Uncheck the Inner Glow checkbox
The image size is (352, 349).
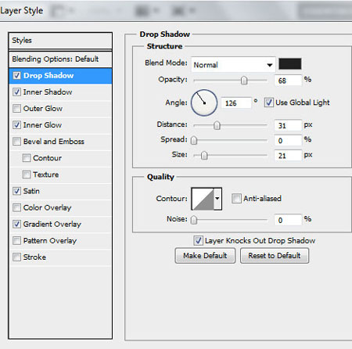tap(17, 125)
